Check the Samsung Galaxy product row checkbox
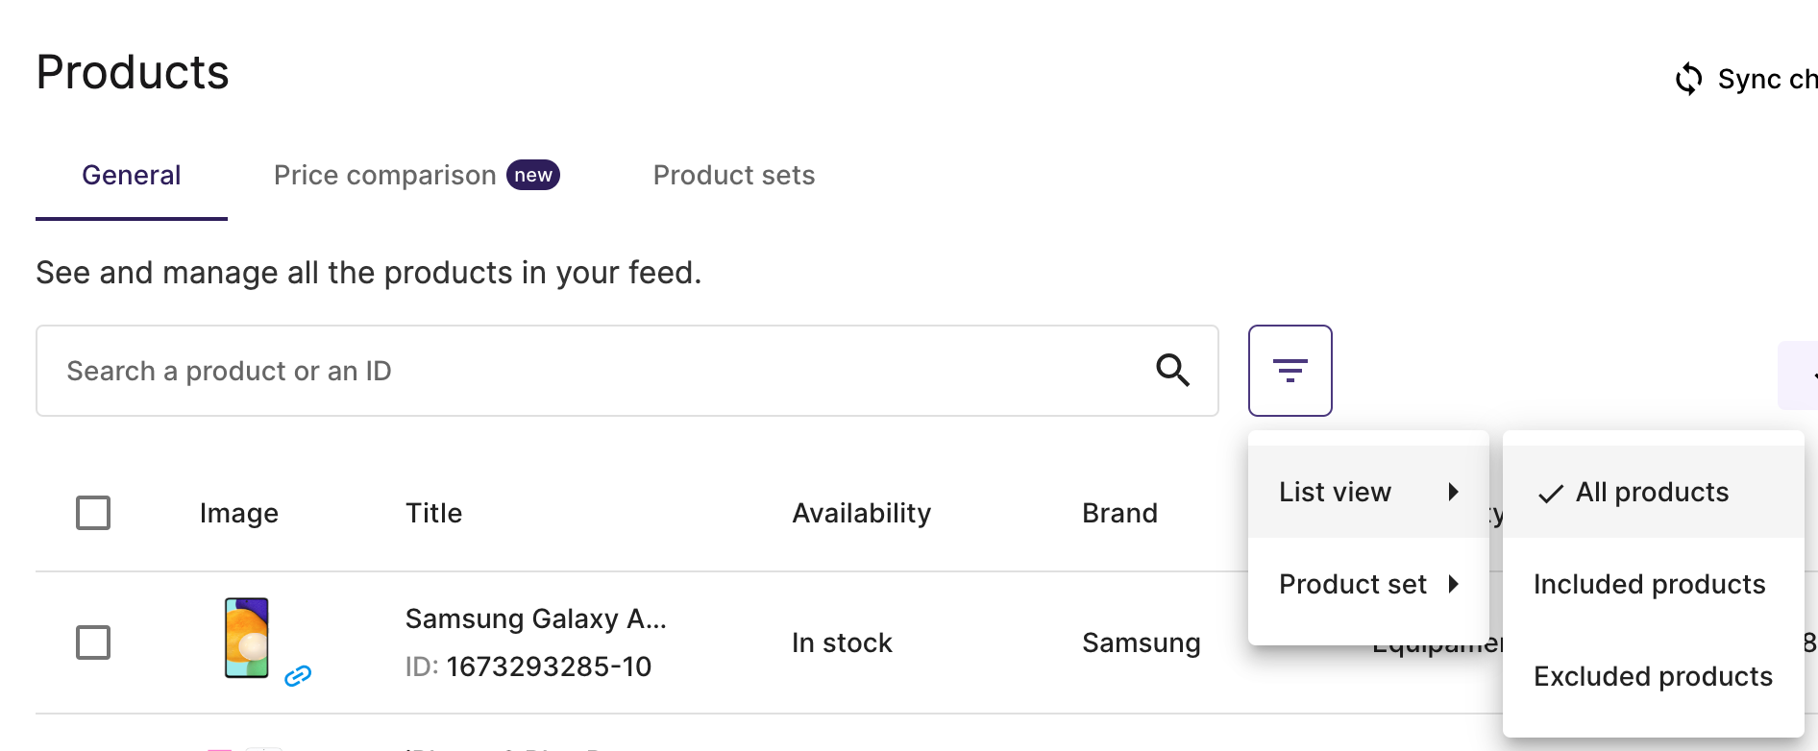The width and height of the screenshot is (1818, 751). pos(93,642)
